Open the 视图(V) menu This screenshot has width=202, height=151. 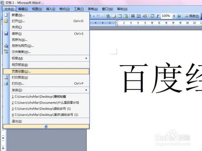(x=37, y=9)
